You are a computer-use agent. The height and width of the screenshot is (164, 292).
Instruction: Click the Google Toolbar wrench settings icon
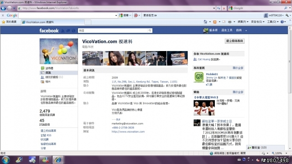click(287, 15)
